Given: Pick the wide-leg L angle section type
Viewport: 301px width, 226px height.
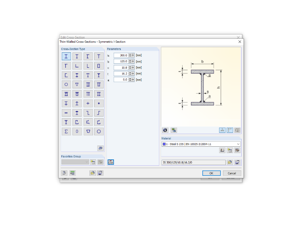Looking at the screenshot, I should click(77, 66).
